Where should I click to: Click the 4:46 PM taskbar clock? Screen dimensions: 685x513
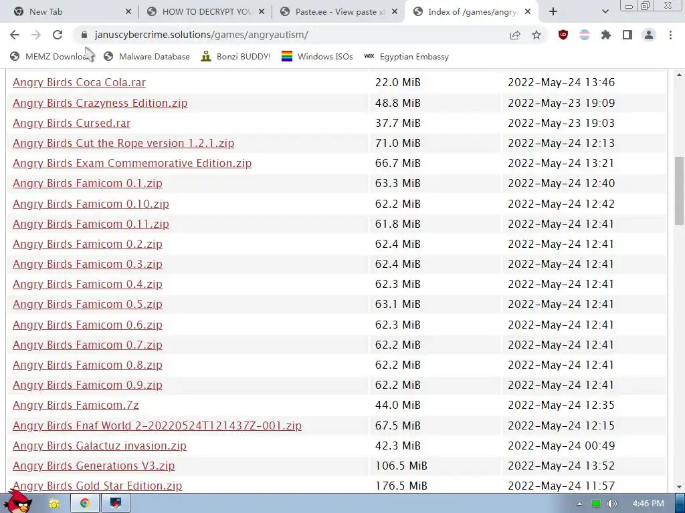648,504
